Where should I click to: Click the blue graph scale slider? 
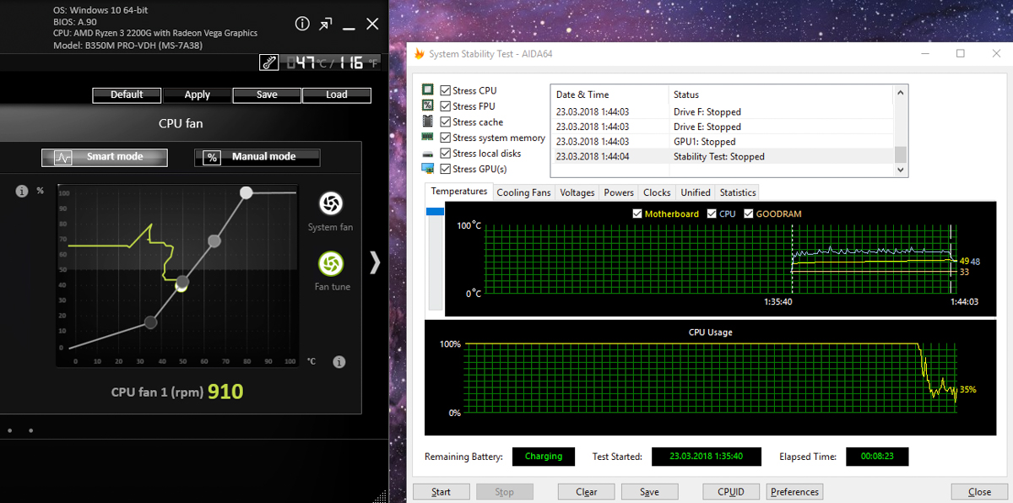[x=436, y=211]
